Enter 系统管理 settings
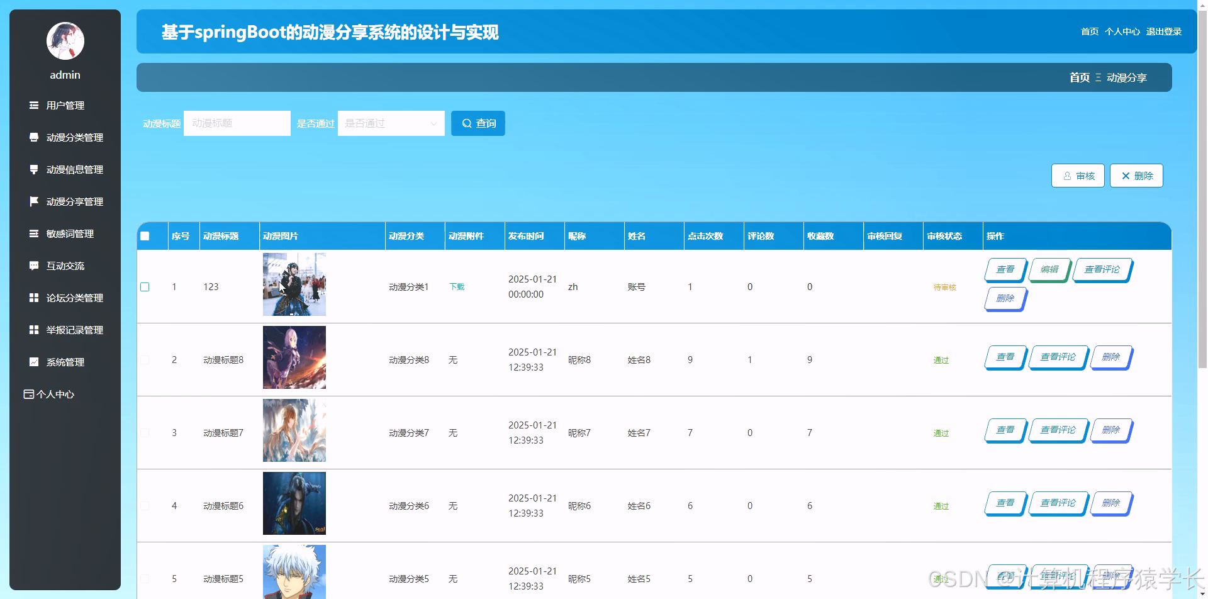1208x599 pixels. (65, 362)
